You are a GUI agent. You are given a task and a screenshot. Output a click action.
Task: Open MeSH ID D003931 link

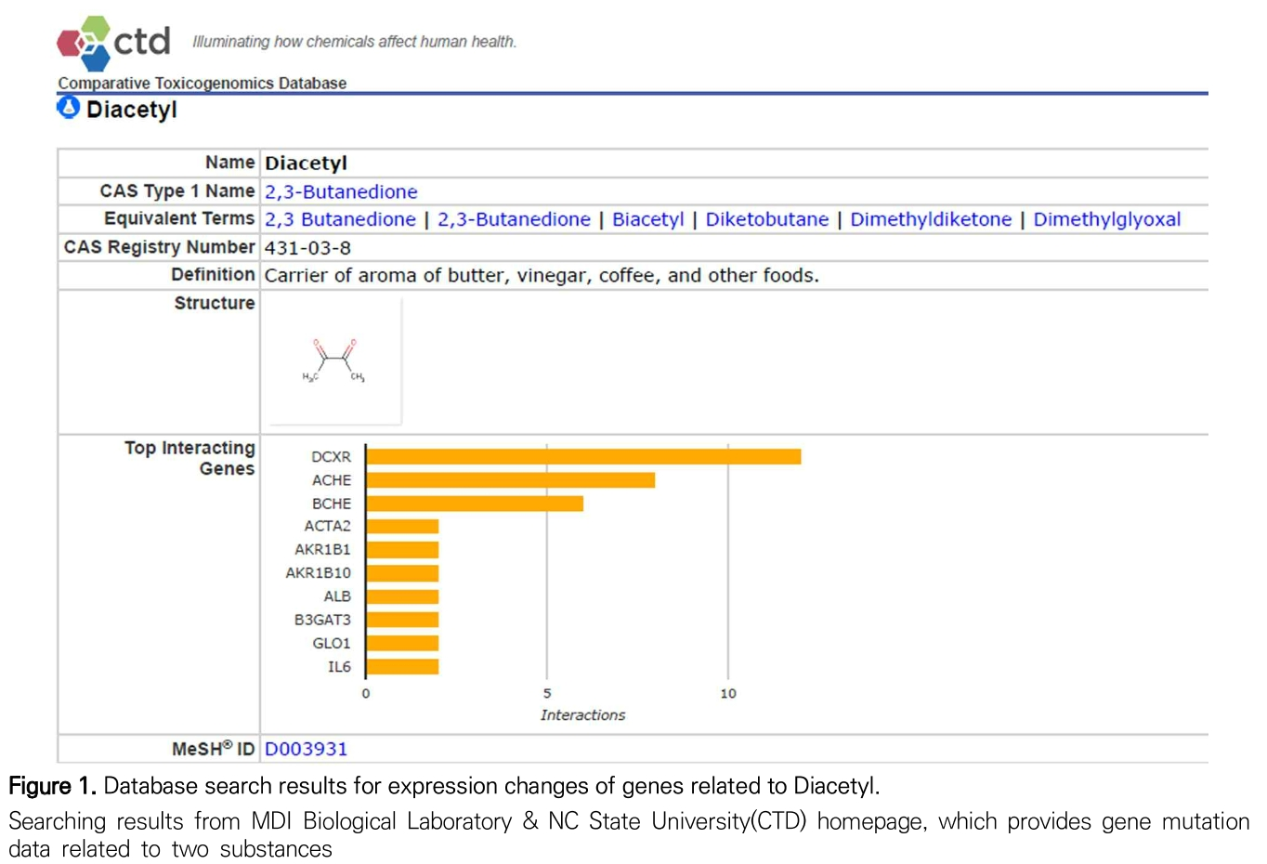tap(306, 749)
